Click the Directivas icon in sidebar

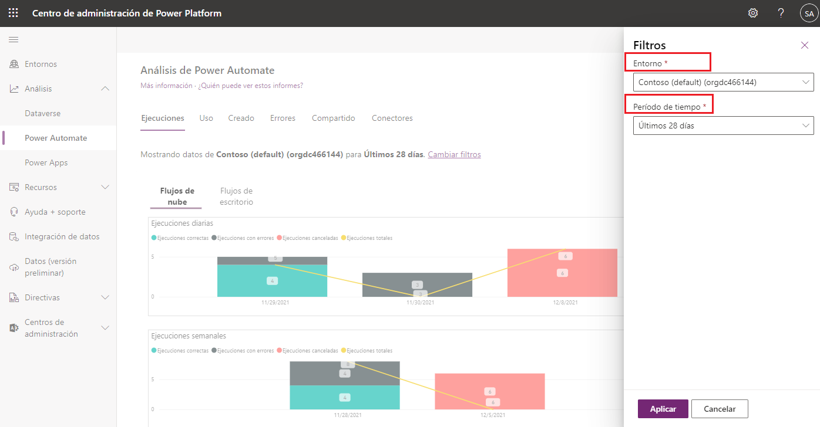(x=14, y=297)
